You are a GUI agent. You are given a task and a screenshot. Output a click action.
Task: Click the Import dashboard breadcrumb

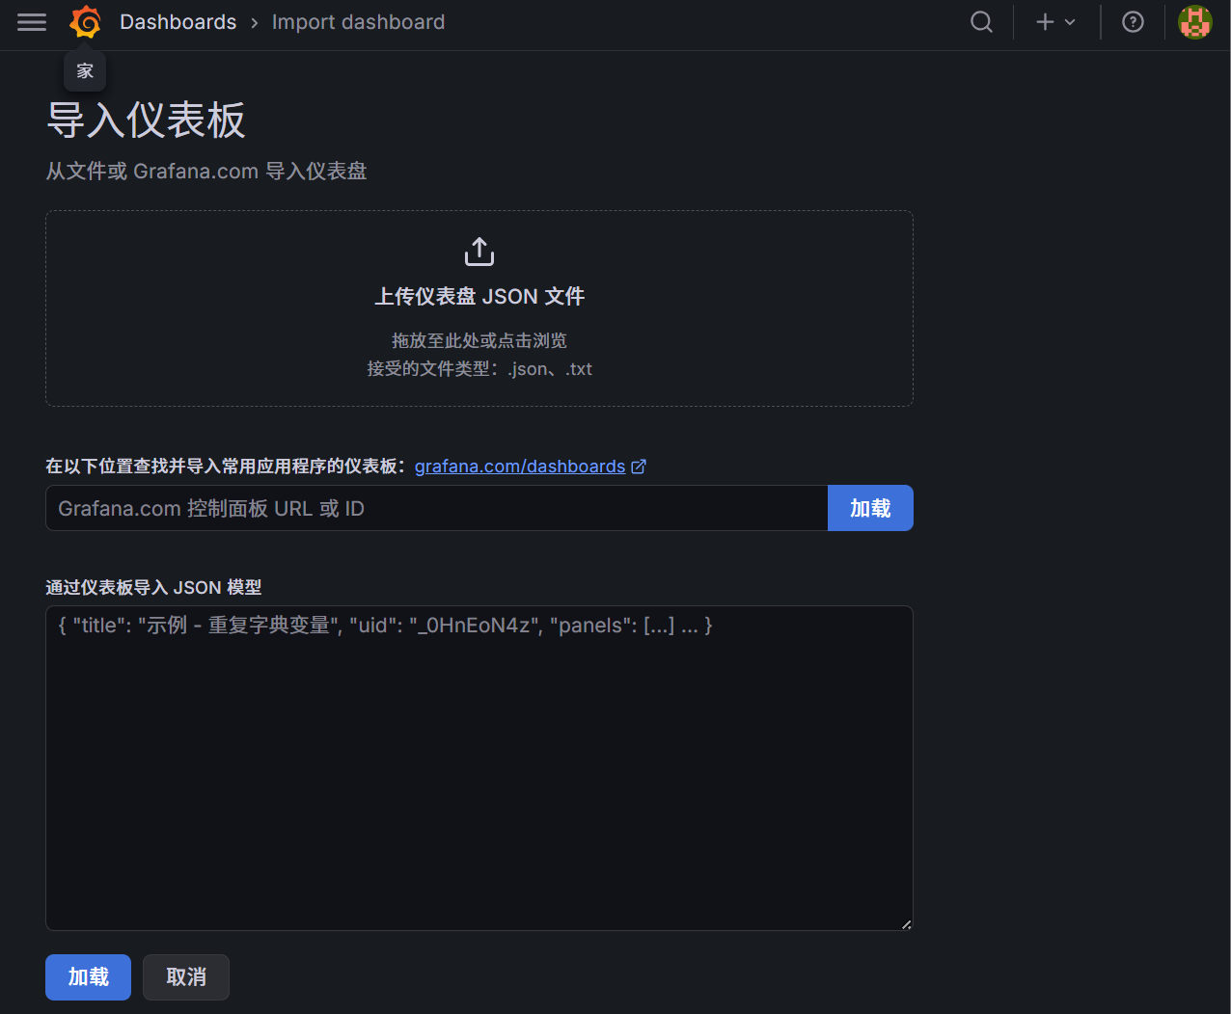pos(358,22)
